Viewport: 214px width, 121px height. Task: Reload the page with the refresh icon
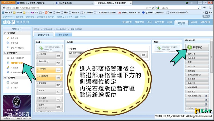pyautogui.click(x=153, y=8)
